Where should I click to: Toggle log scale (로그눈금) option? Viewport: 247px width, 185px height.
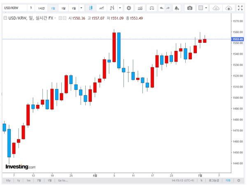[x=214, y=180]
